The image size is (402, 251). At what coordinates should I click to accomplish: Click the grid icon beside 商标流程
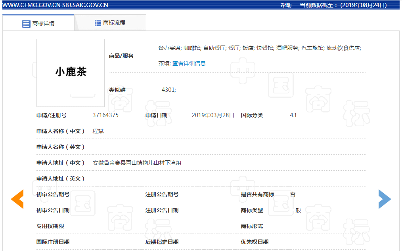coord(98,23)
